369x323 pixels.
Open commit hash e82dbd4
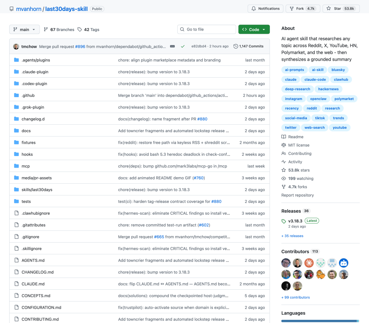[x=199, y=46]
